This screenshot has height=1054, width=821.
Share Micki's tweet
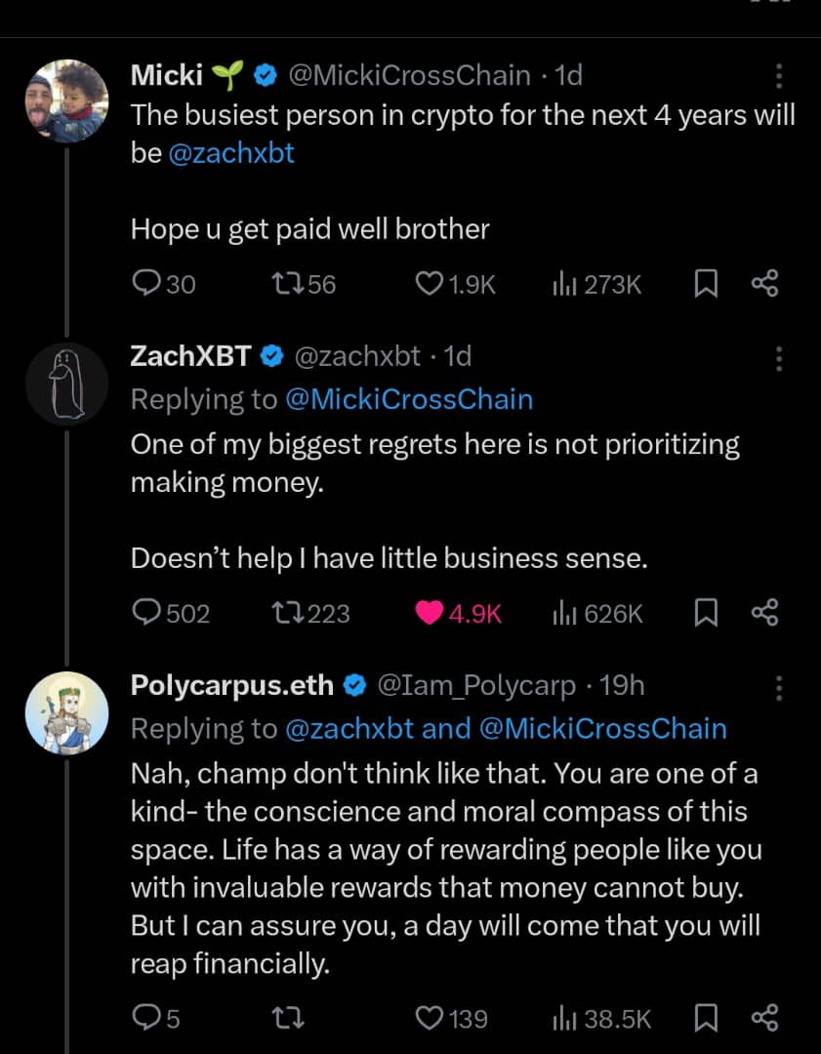[764, 284]
